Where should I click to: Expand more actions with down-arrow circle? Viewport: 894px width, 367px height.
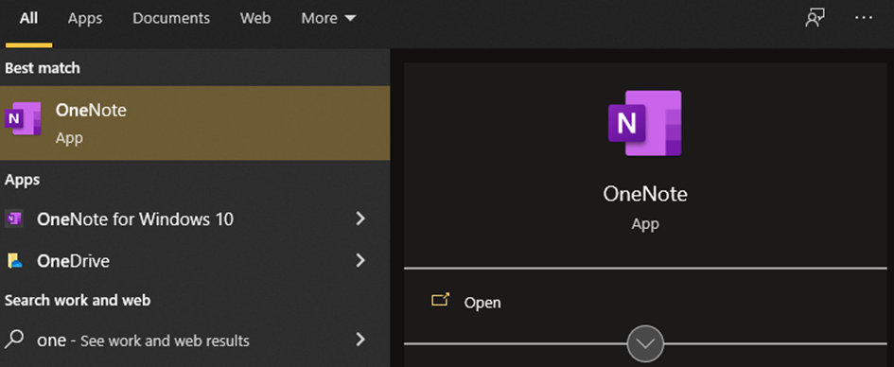click(645, 343)
